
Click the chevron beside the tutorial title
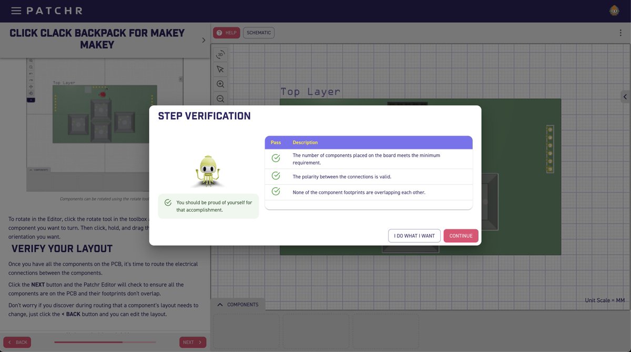coord(203,39)
